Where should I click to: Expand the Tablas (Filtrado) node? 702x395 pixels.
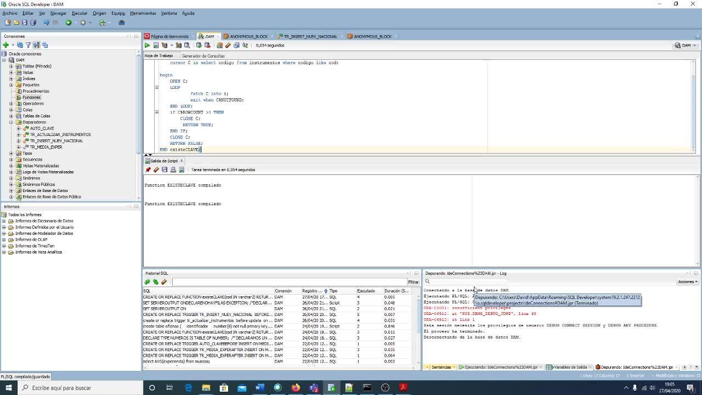[11, 66]
